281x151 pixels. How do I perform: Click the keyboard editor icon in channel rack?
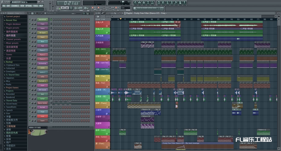pyautogui.click(x=88, y=13)
